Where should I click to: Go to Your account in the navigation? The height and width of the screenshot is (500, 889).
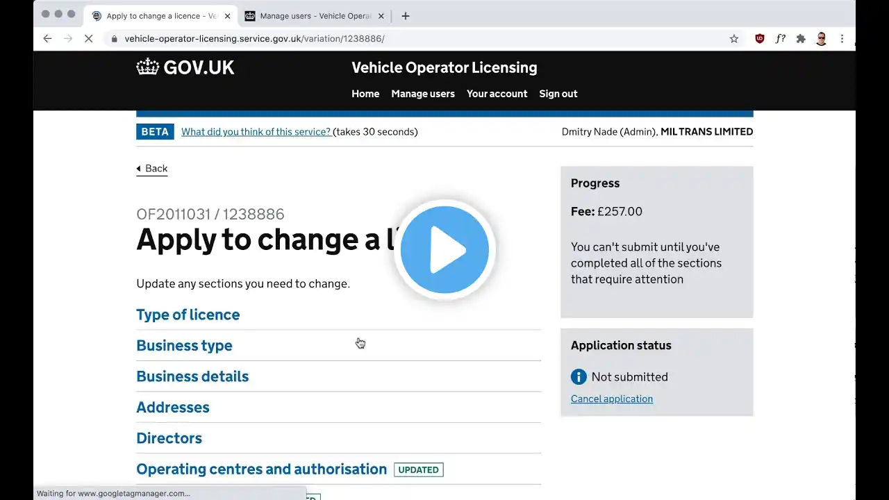click(497, 94)
